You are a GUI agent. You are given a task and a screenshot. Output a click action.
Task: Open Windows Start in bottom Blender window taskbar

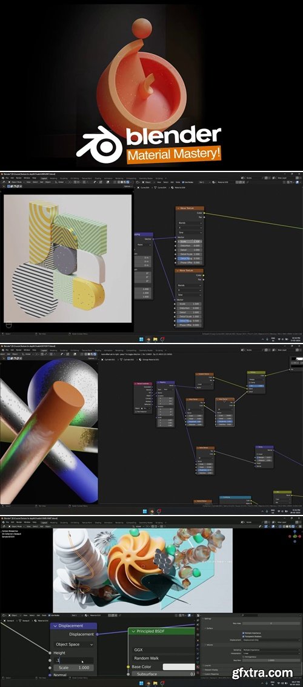coord(141,683)
